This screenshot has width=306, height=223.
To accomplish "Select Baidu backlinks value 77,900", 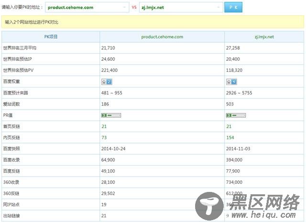I will (233, 171).
